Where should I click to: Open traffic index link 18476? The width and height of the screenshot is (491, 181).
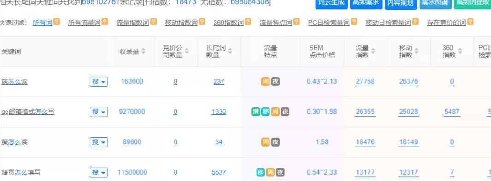point(365,142)
